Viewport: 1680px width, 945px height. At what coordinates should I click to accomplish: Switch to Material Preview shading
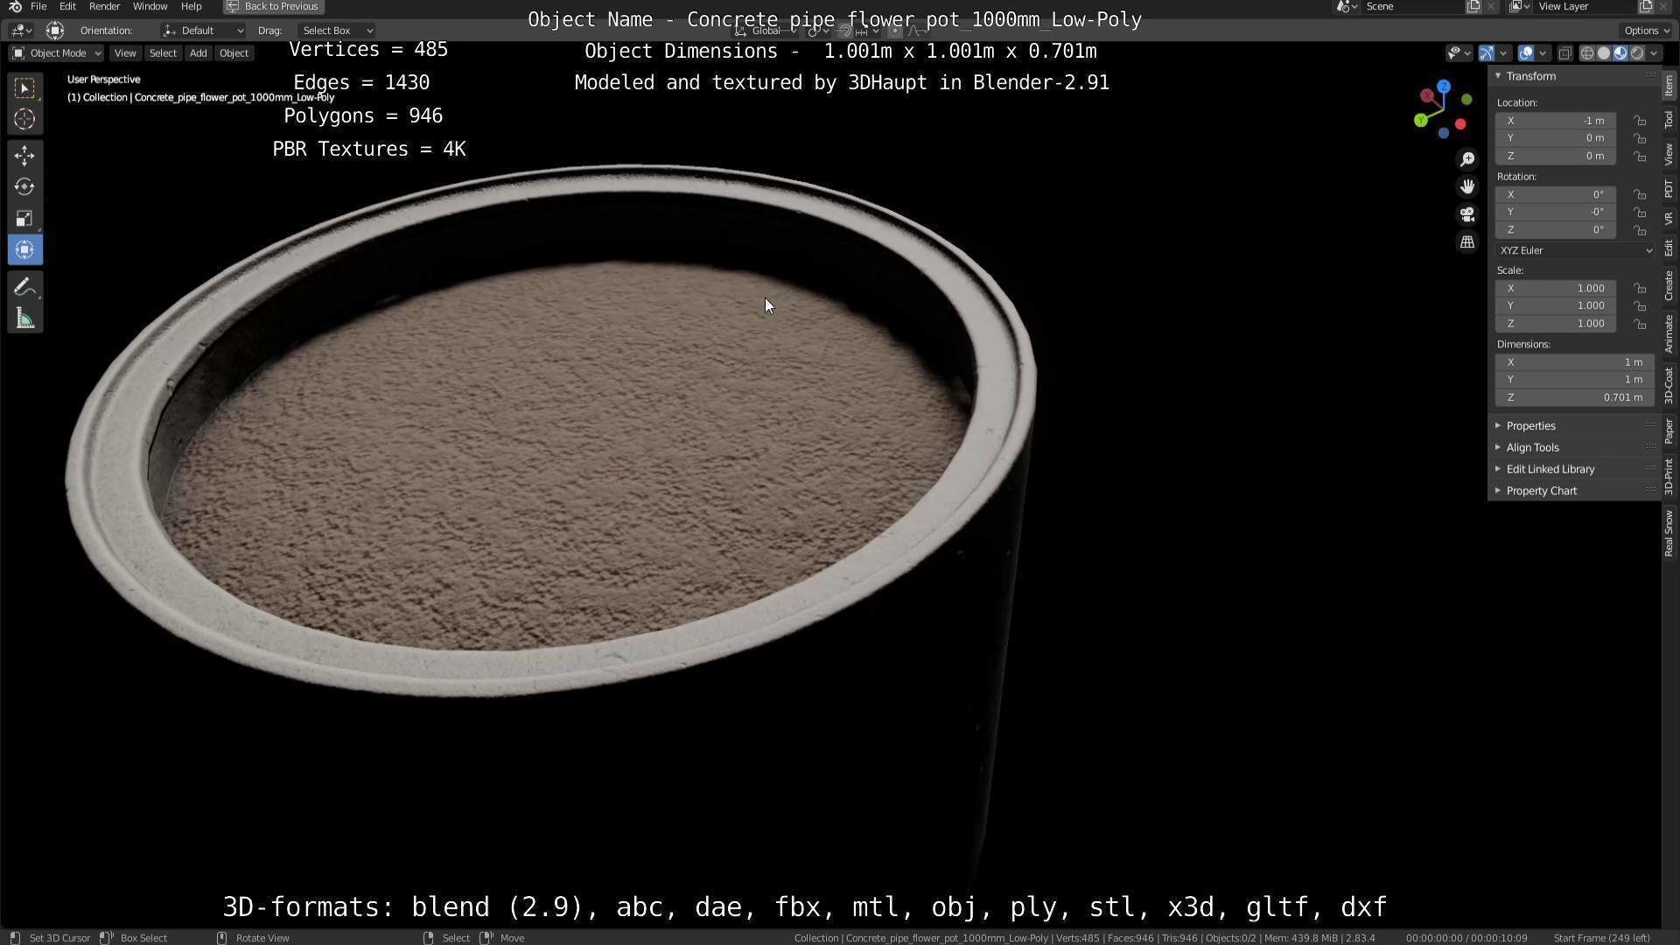(x=1620, y=53)
